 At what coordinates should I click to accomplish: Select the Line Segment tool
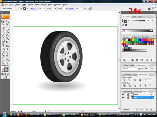(x=3, y=31)
